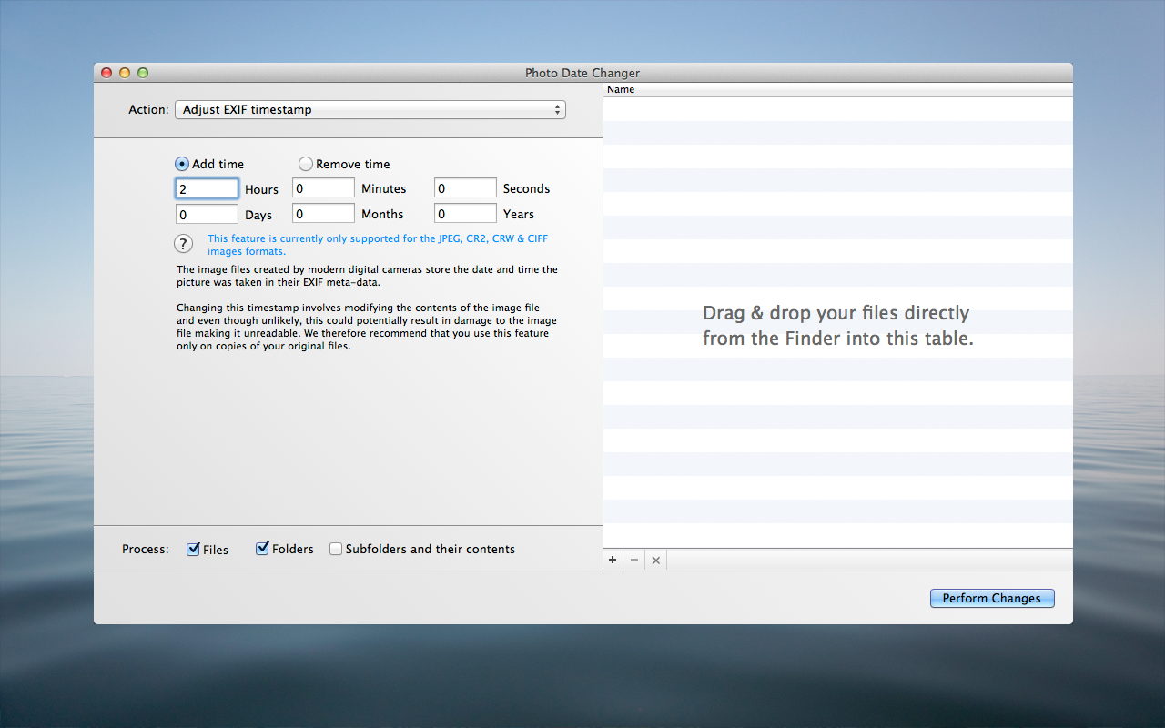Click the Days input field

208,214
